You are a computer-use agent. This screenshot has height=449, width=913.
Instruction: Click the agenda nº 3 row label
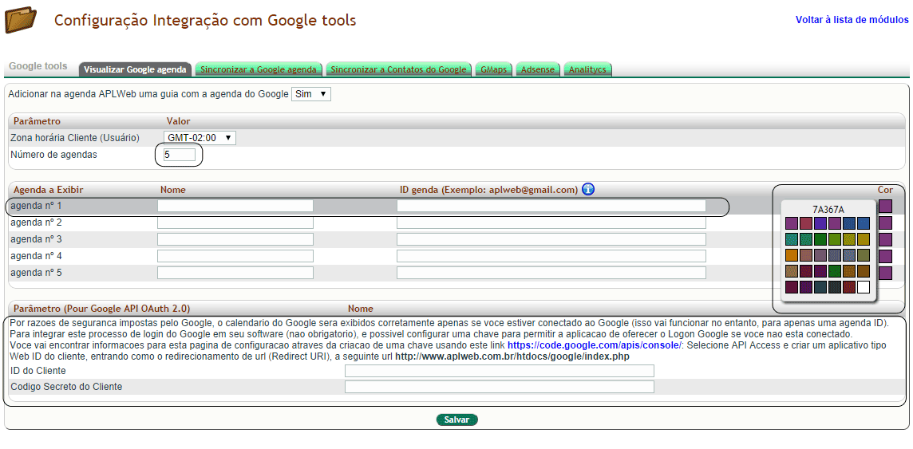(36, 239)
